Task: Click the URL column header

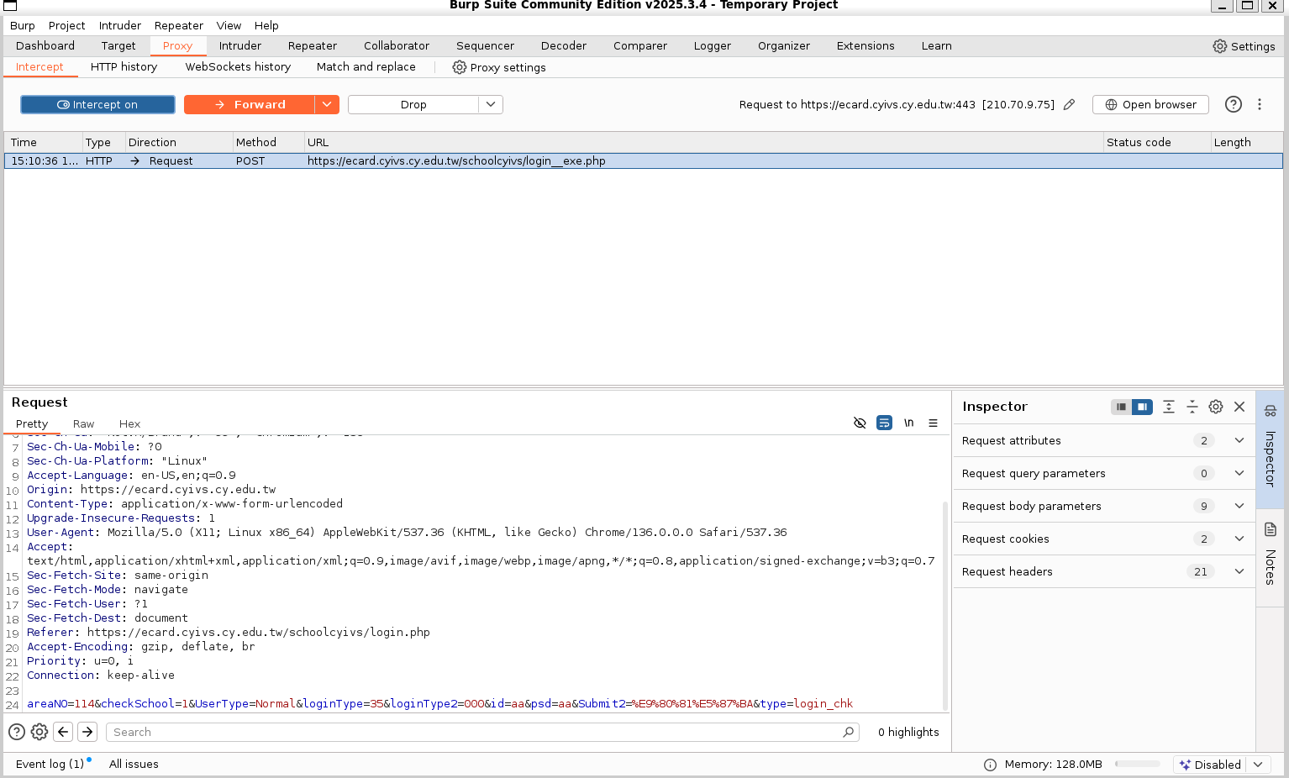Action: (703, 143)
